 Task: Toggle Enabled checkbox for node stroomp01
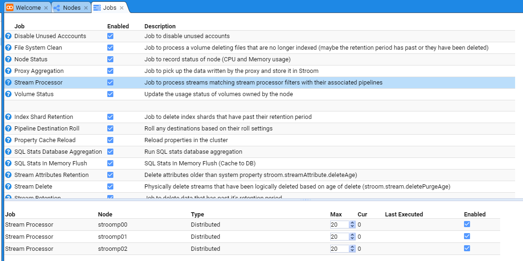[467, 236]
